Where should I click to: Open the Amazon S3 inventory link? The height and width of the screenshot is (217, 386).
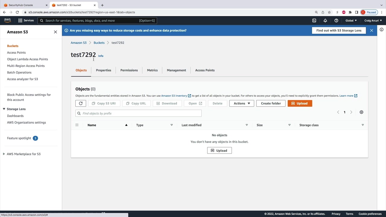[176, 96]
